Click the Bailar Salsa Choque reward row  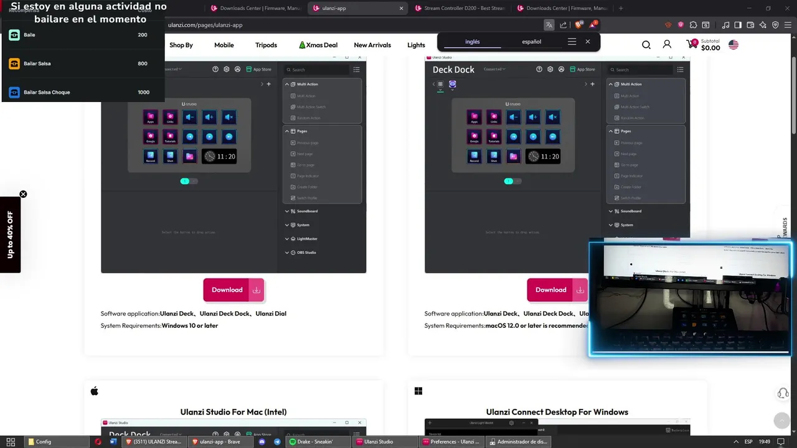click(x=83, y=92)
